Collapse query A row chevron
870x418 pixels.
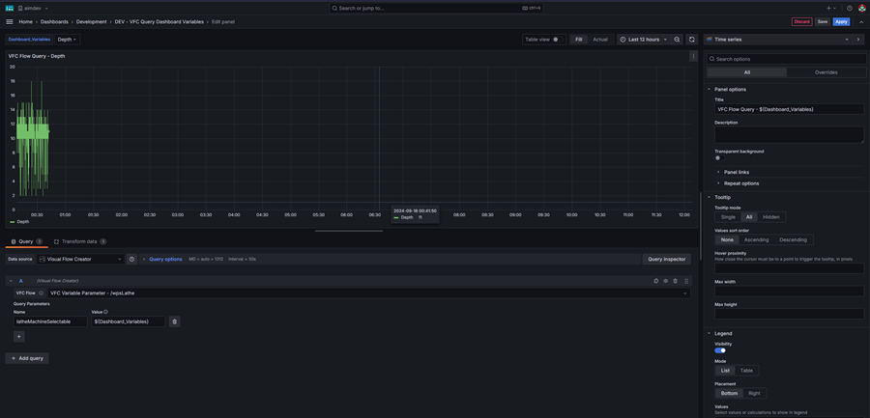click(11, 281)
